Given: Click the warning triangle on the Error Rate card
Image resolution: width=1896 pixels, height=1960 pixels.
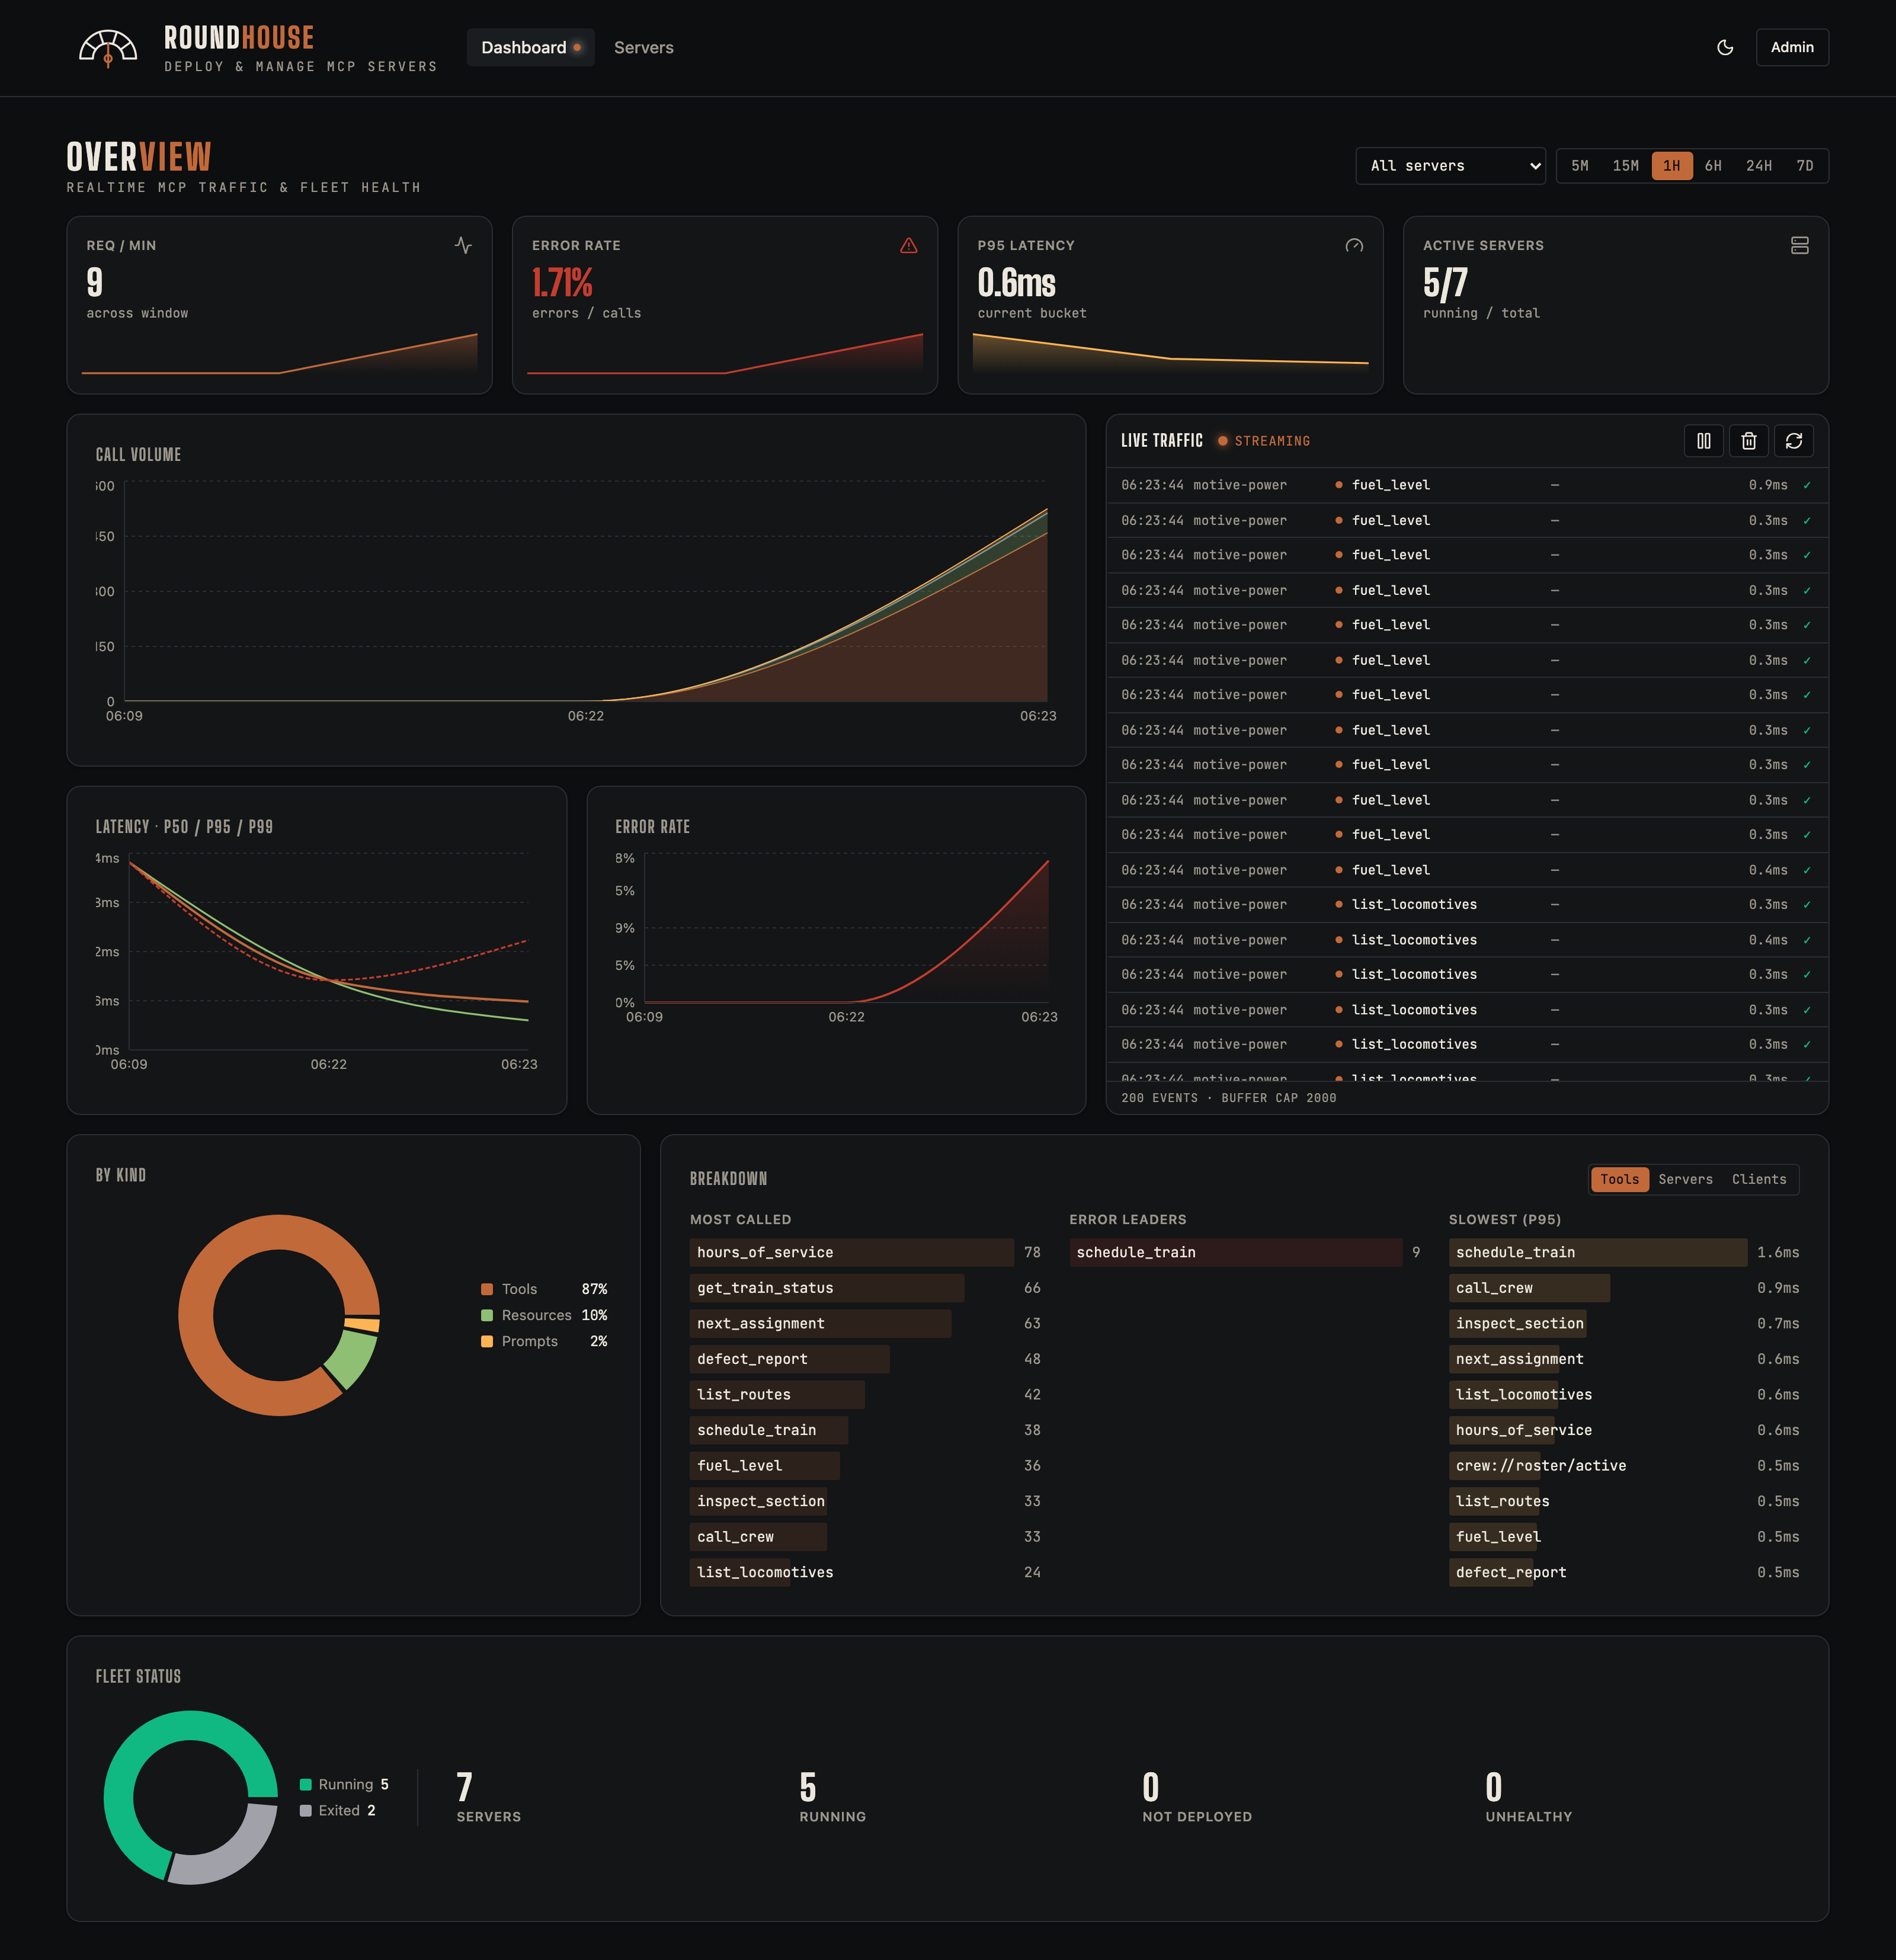Looking at the screenshot, I should point(909,245).
